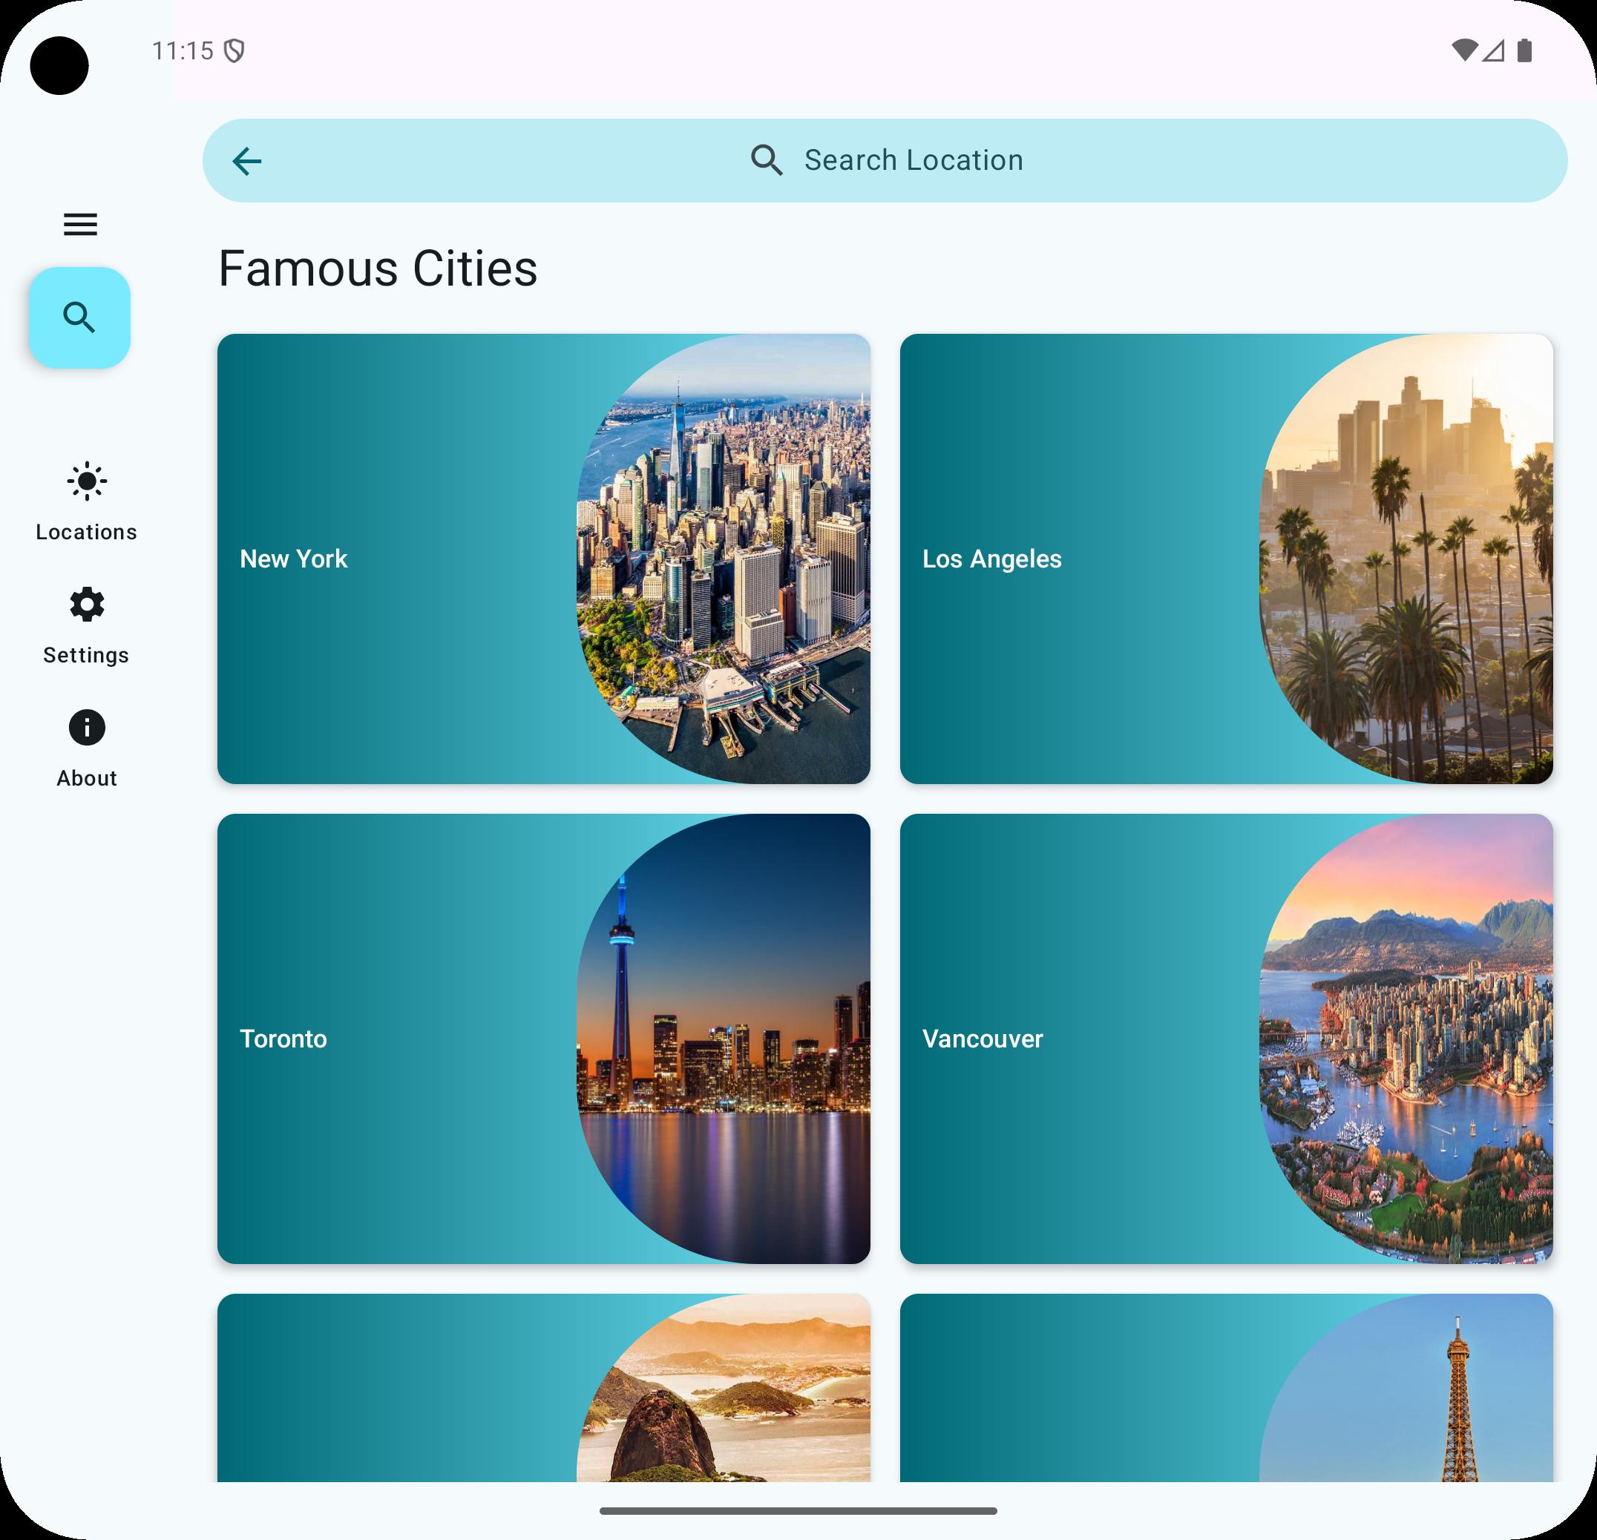Tap the bottom gesture navigation handle
The height and width of the screenshot is (1540, 1597).
[798, 1510]
